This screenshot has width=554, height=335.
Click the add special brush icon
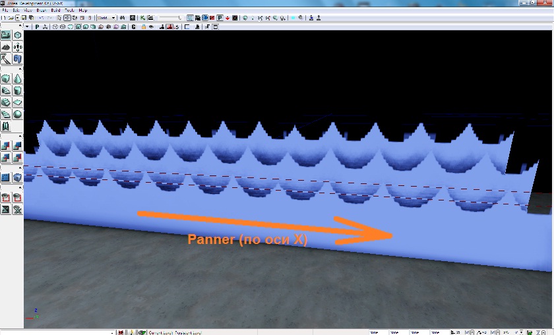(6, 177)
